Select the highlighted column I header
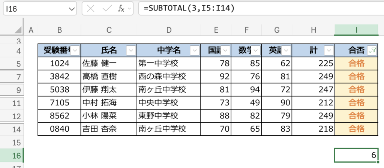This screenshot has width=384, height=168. (356, 30)
